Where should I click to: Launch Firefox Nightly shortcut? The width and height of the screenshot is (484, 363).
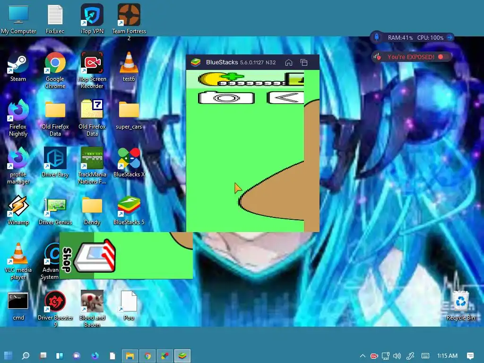18,118
